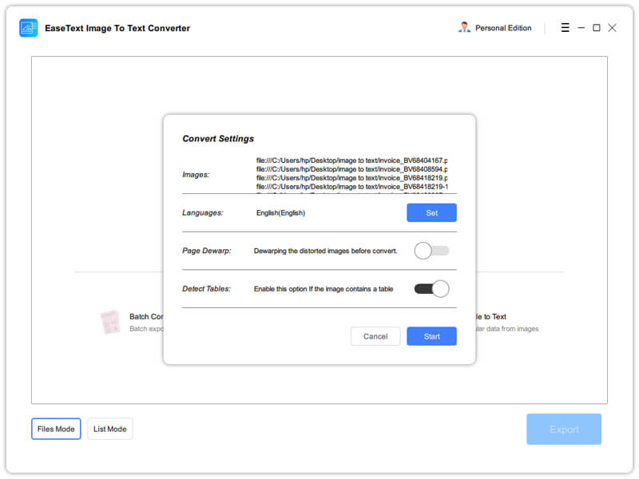Click 'lar data from images' caption behind the dialog
The height and width of the screenshot is (479, 639).
[x=507, y=329]
